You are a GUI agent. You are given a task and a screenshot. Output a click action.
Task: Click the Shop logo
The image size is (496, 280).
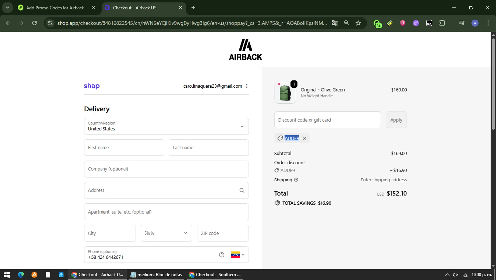point(92,86)
